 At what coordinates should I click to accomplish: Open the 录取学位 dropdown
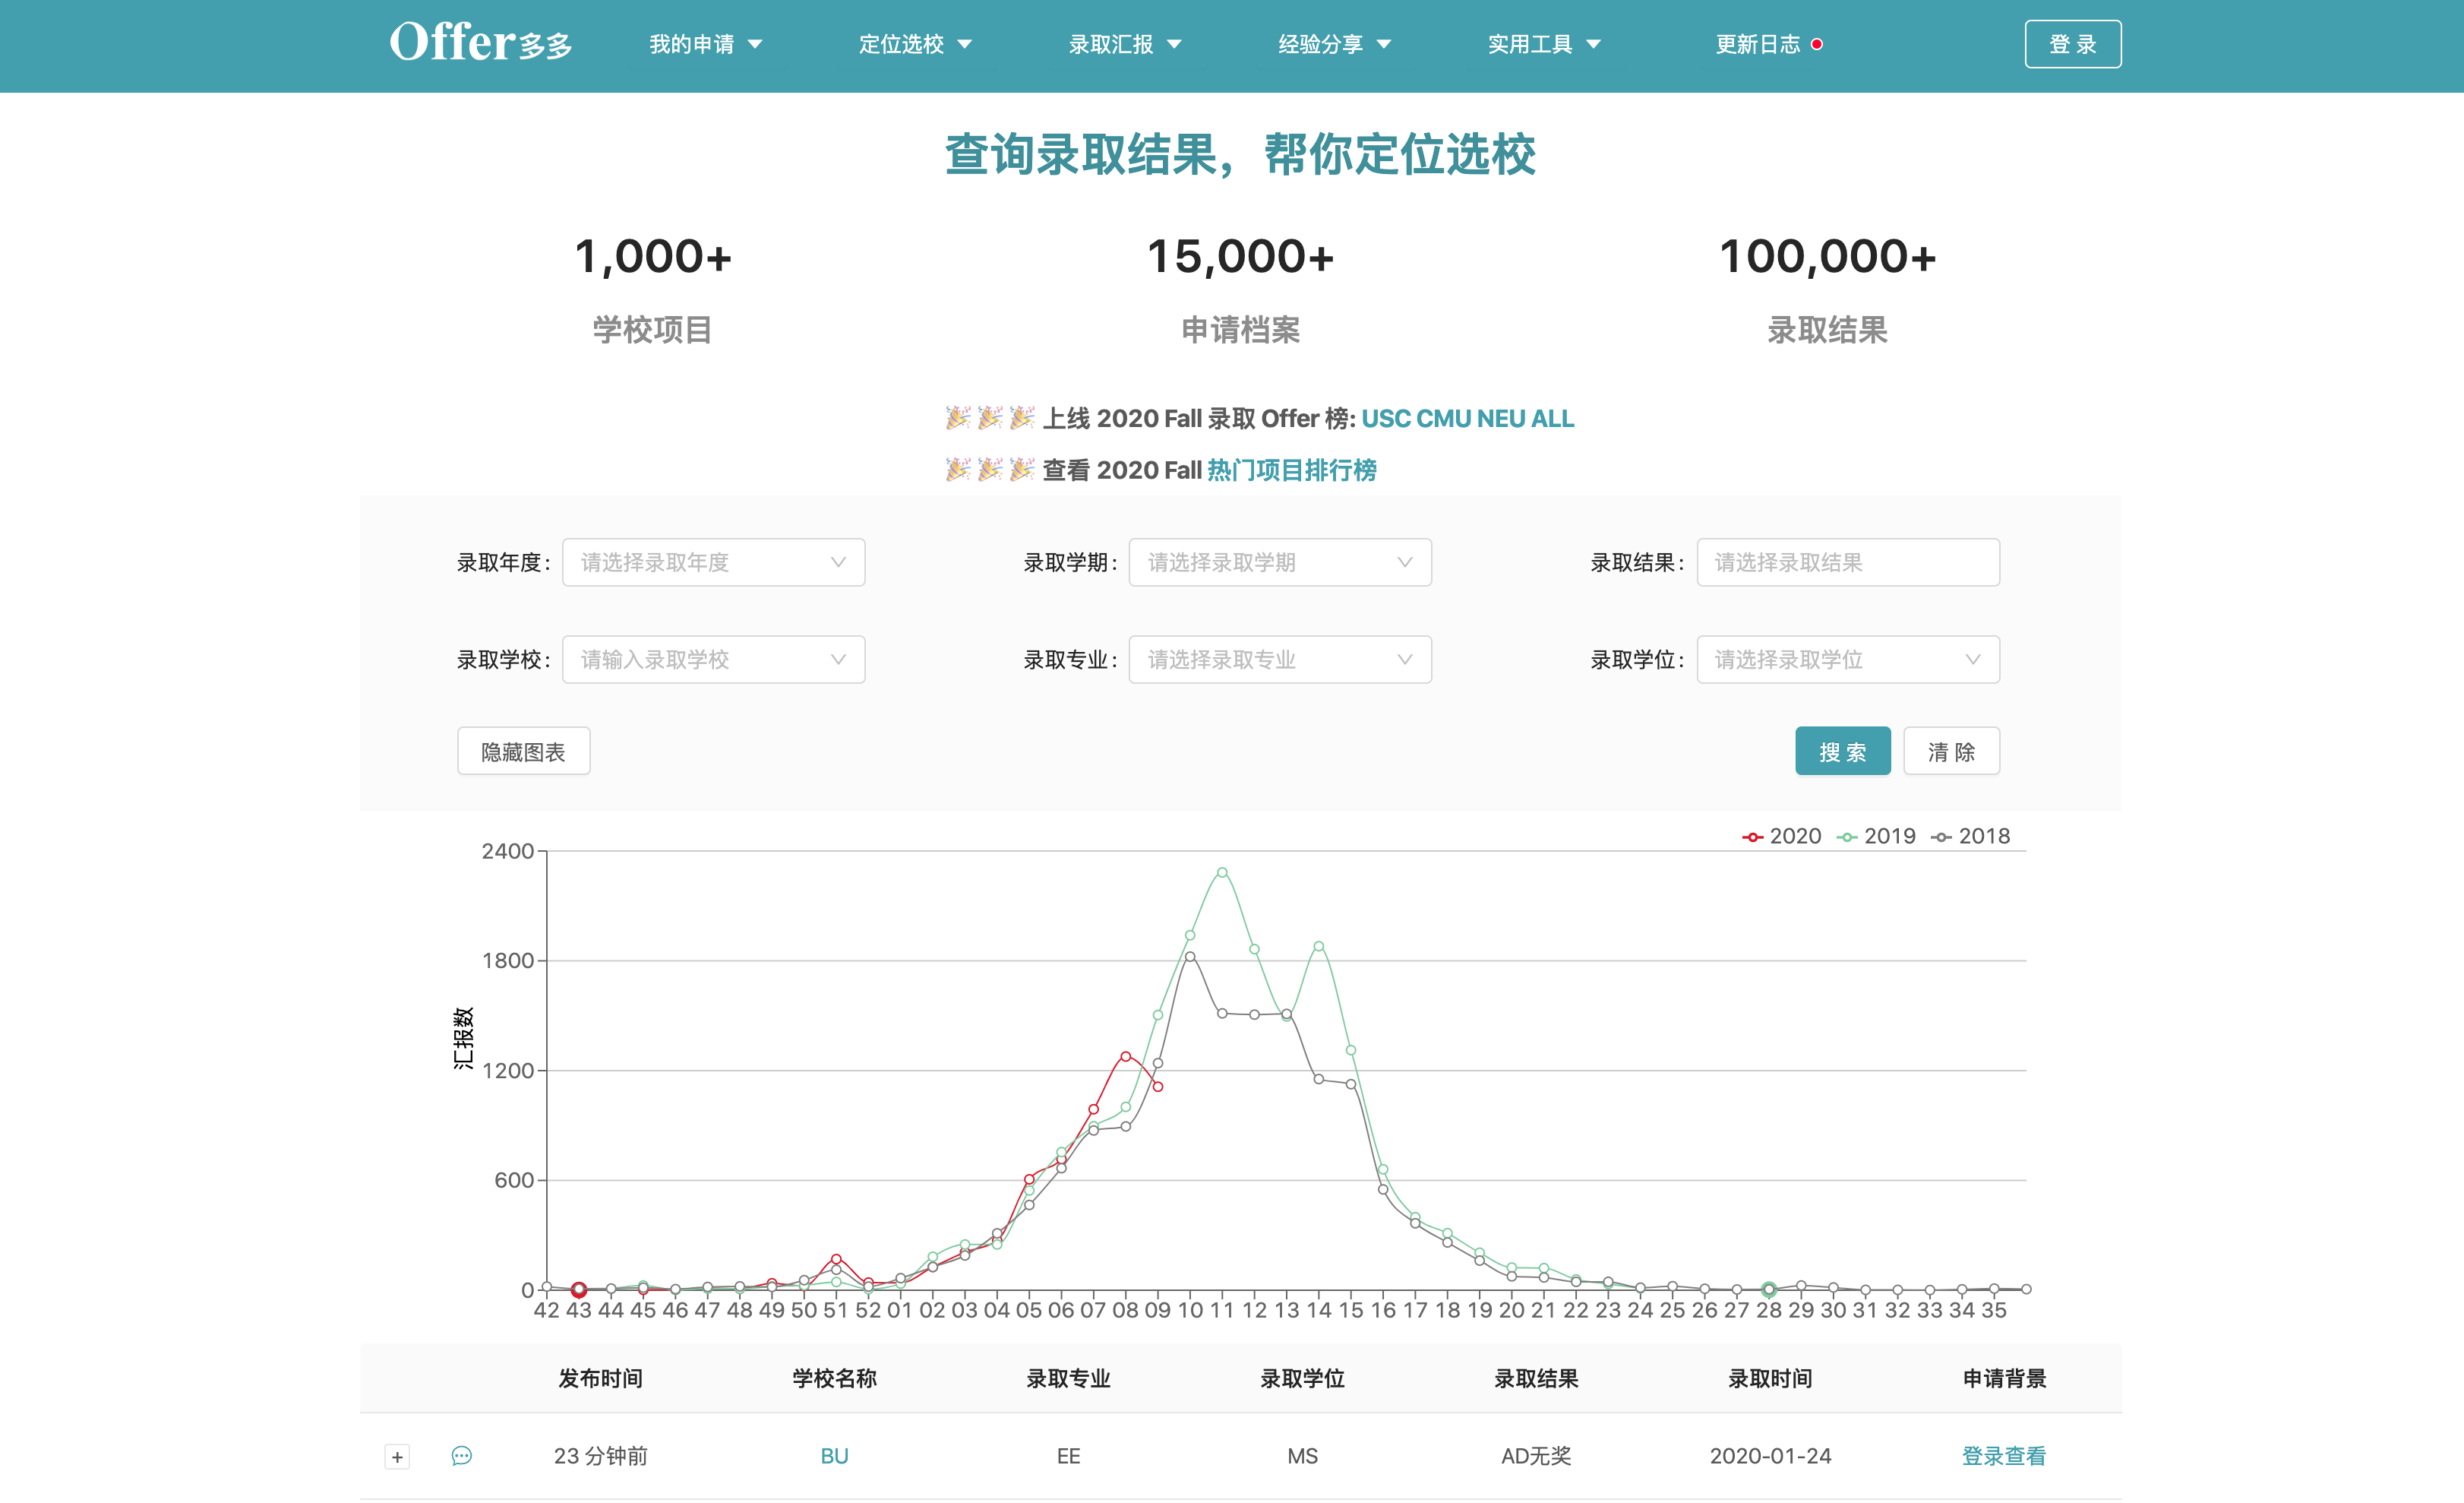click(1847, 660)
